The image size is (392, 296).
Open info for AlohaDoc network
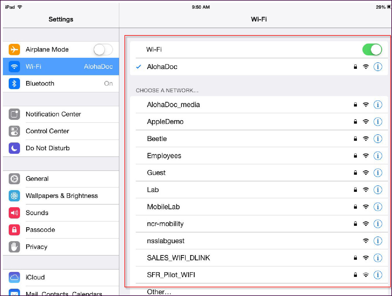(378, 67)
